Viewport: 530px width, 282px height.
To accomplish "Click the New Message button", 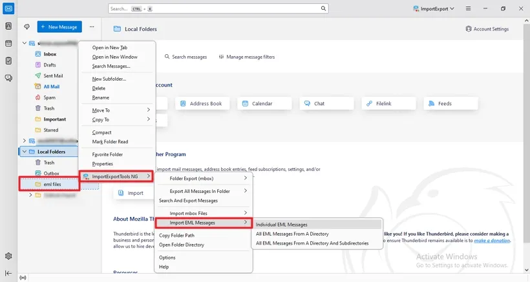I will tap(59, 26).
